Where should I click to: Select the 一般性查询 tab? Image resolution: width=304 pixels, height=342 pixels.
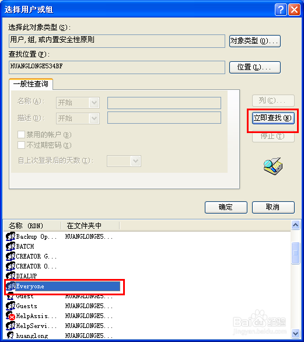pos(31,84)
